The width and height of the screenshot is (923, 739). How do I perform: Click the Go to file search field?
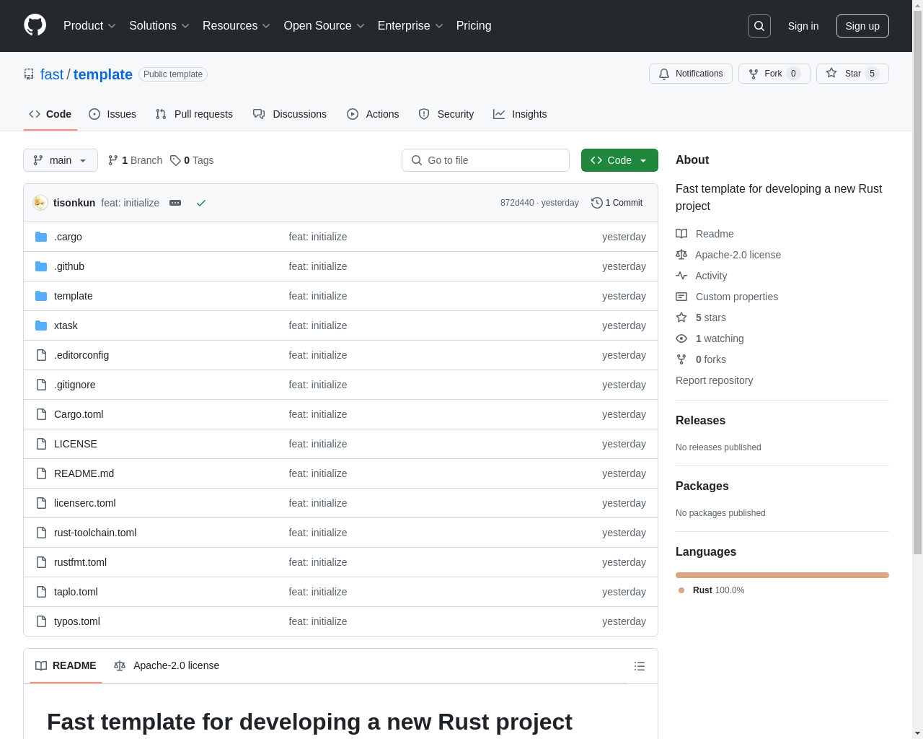pyautogui.click(x=485, y=160)
